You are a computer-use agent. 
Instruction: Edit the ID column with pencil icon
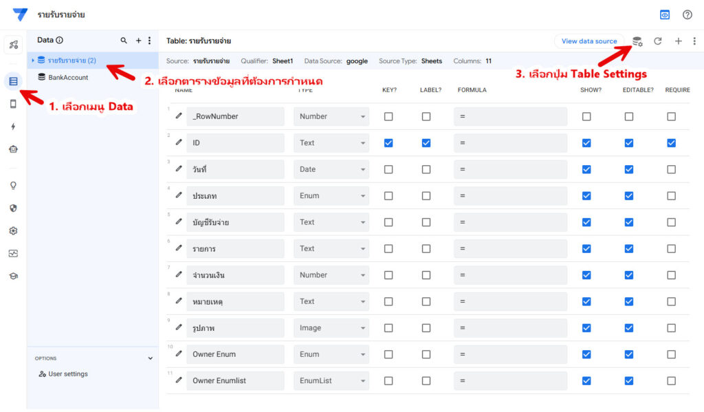(x=179, y=142)
